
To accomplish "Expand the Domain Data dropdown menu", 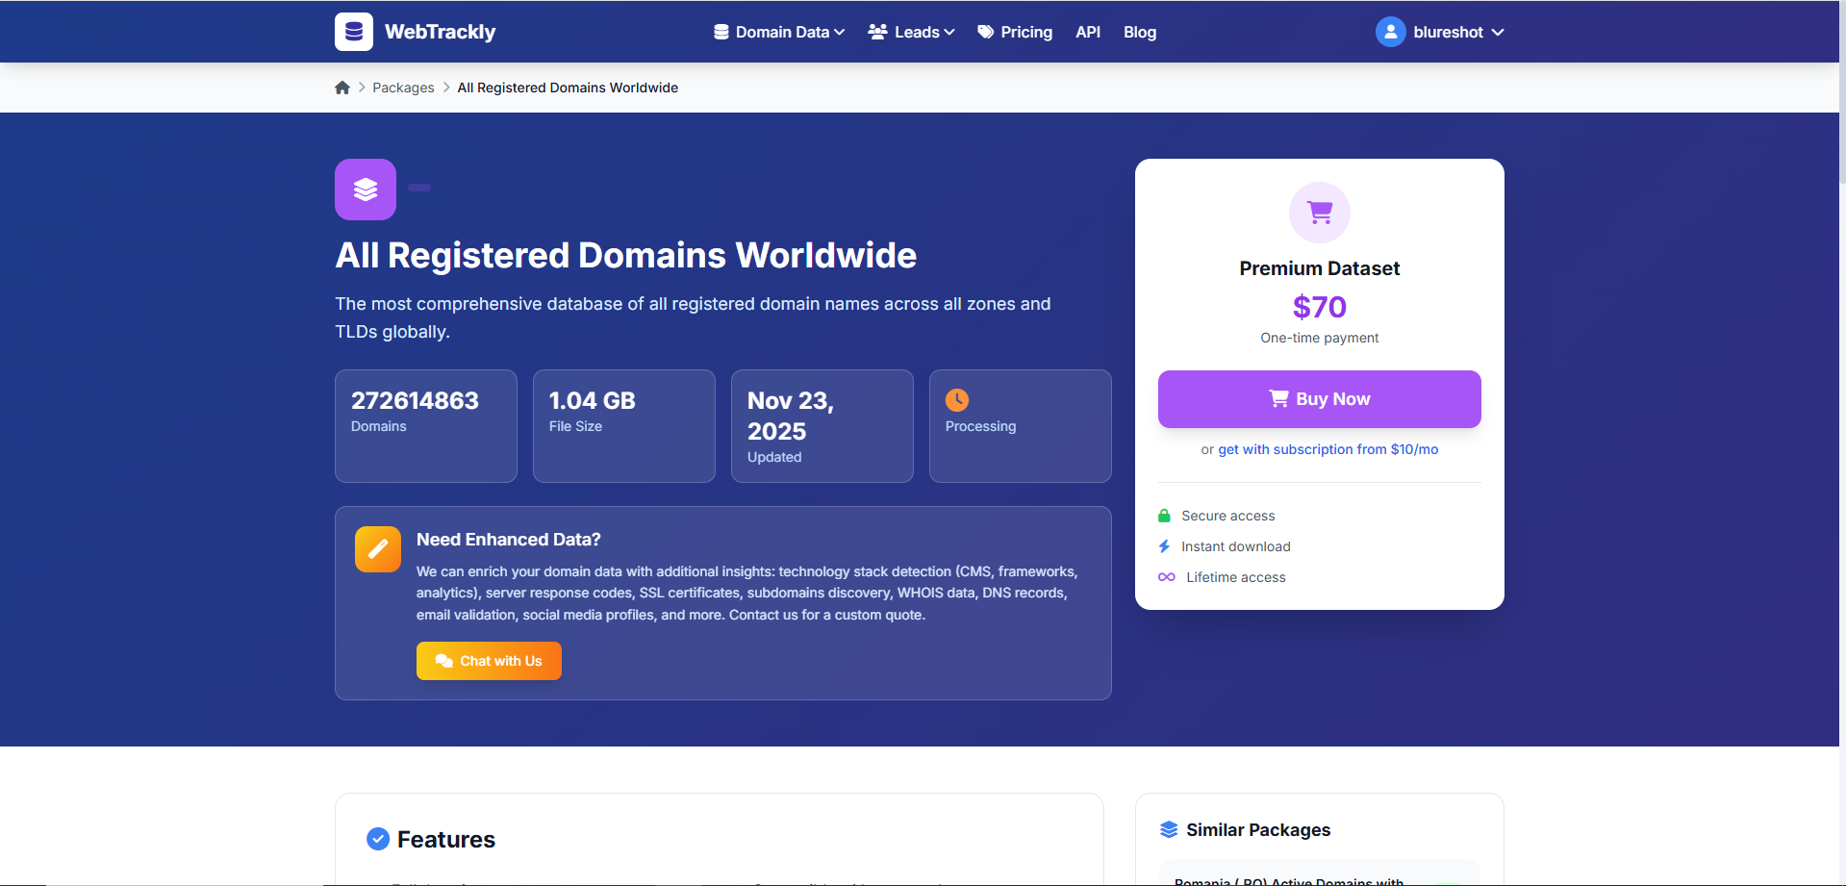I will [x=778, y=31].
